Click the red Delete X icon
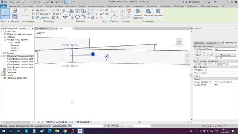Image resolution: width=238 pixels, height=134 pixels. pyautogui.click(x=97, y=17)
